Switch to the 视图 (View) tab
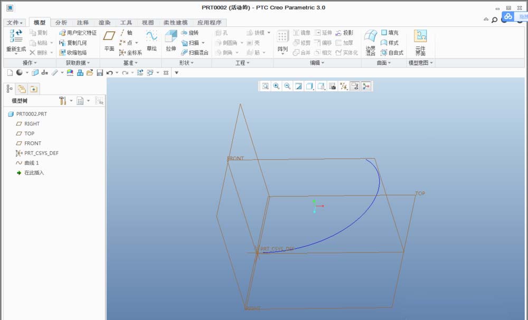The width and height of the screenshot is (528, 320). click(x=147, y=23)
